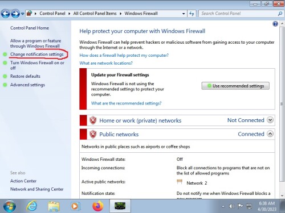The width and height of the screenshot is (285, 213).
Task: Click shield icon beside Turn Windows Firewall
Action: click(5, 63)
